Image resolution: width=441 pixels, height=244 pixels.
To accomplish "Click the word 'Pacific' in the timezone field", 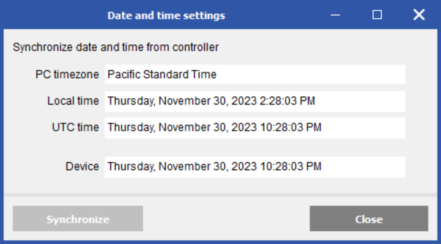I will pyautogui.click(x=124, y=74).
